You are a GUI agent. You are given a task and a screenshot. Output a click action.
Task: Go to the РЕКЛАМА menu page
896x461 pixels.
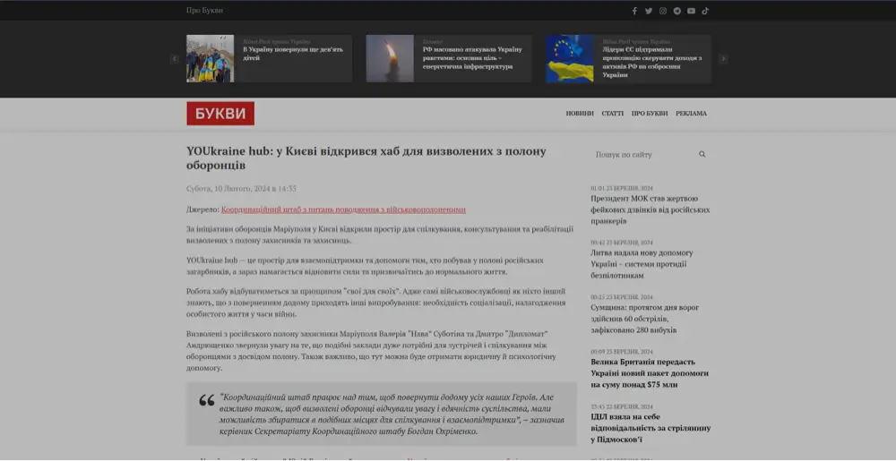[x=691, y=114]
